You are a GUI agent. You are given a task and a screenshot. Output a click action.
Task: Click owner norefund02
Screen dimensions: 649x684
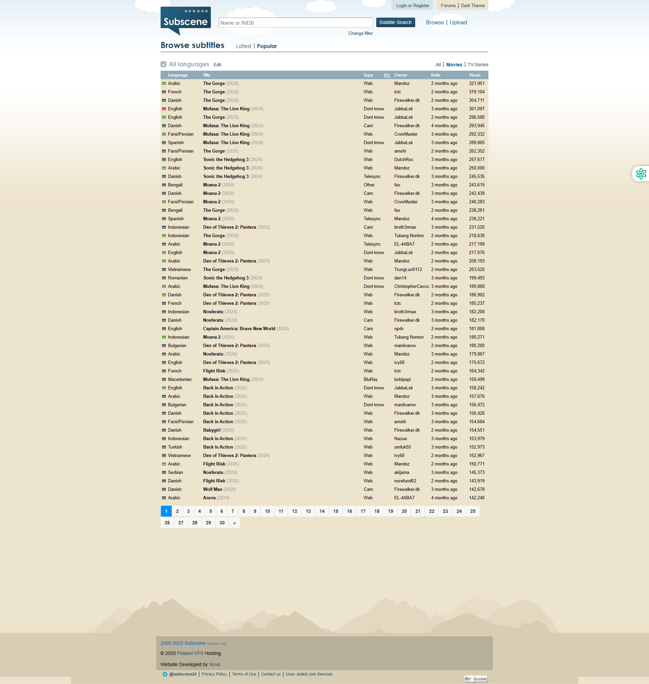click(405, 481)
